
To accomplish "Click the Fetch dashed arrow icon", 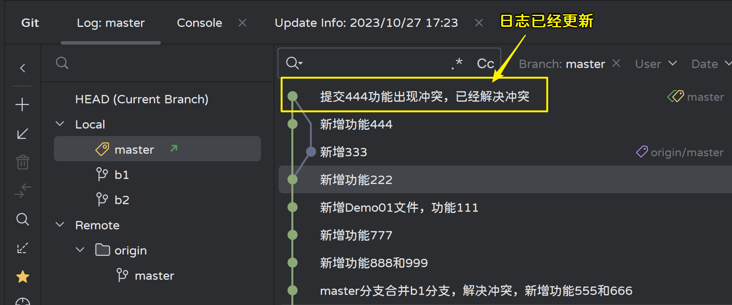I will 22,248.
